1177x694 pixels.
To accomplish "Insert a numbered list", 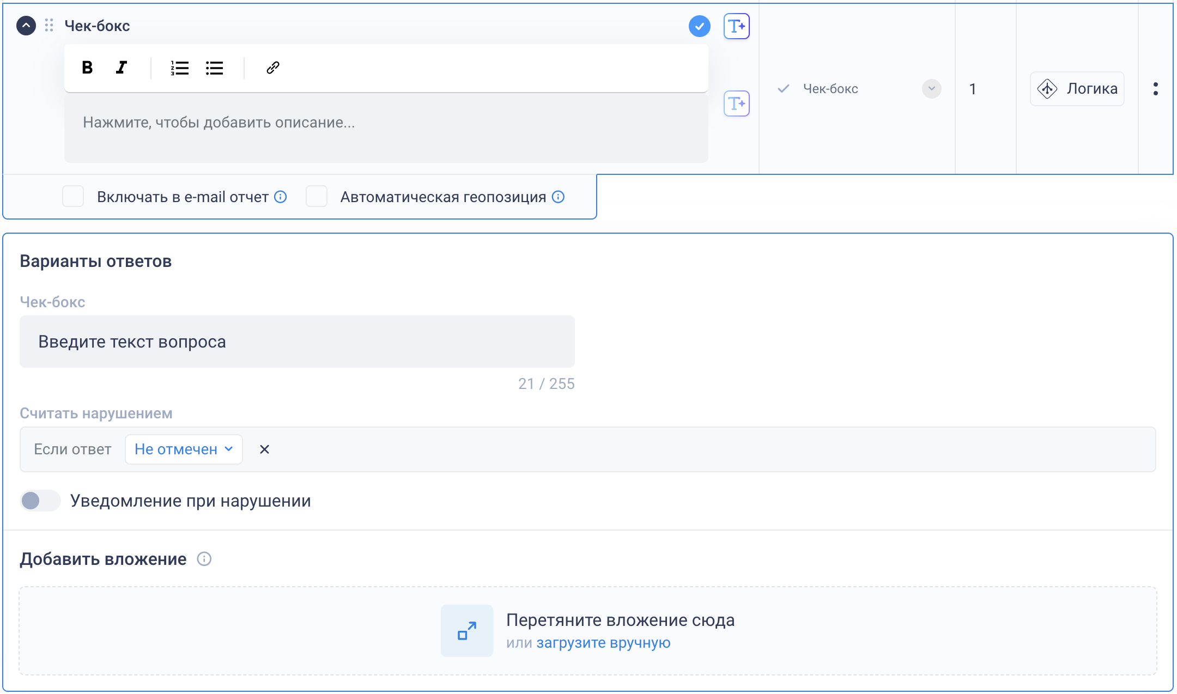I will pos(179,68).
